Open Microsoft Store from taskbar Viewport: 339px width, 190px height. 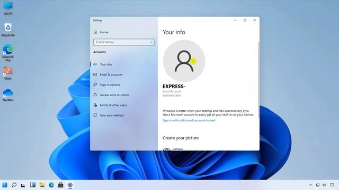61,185
